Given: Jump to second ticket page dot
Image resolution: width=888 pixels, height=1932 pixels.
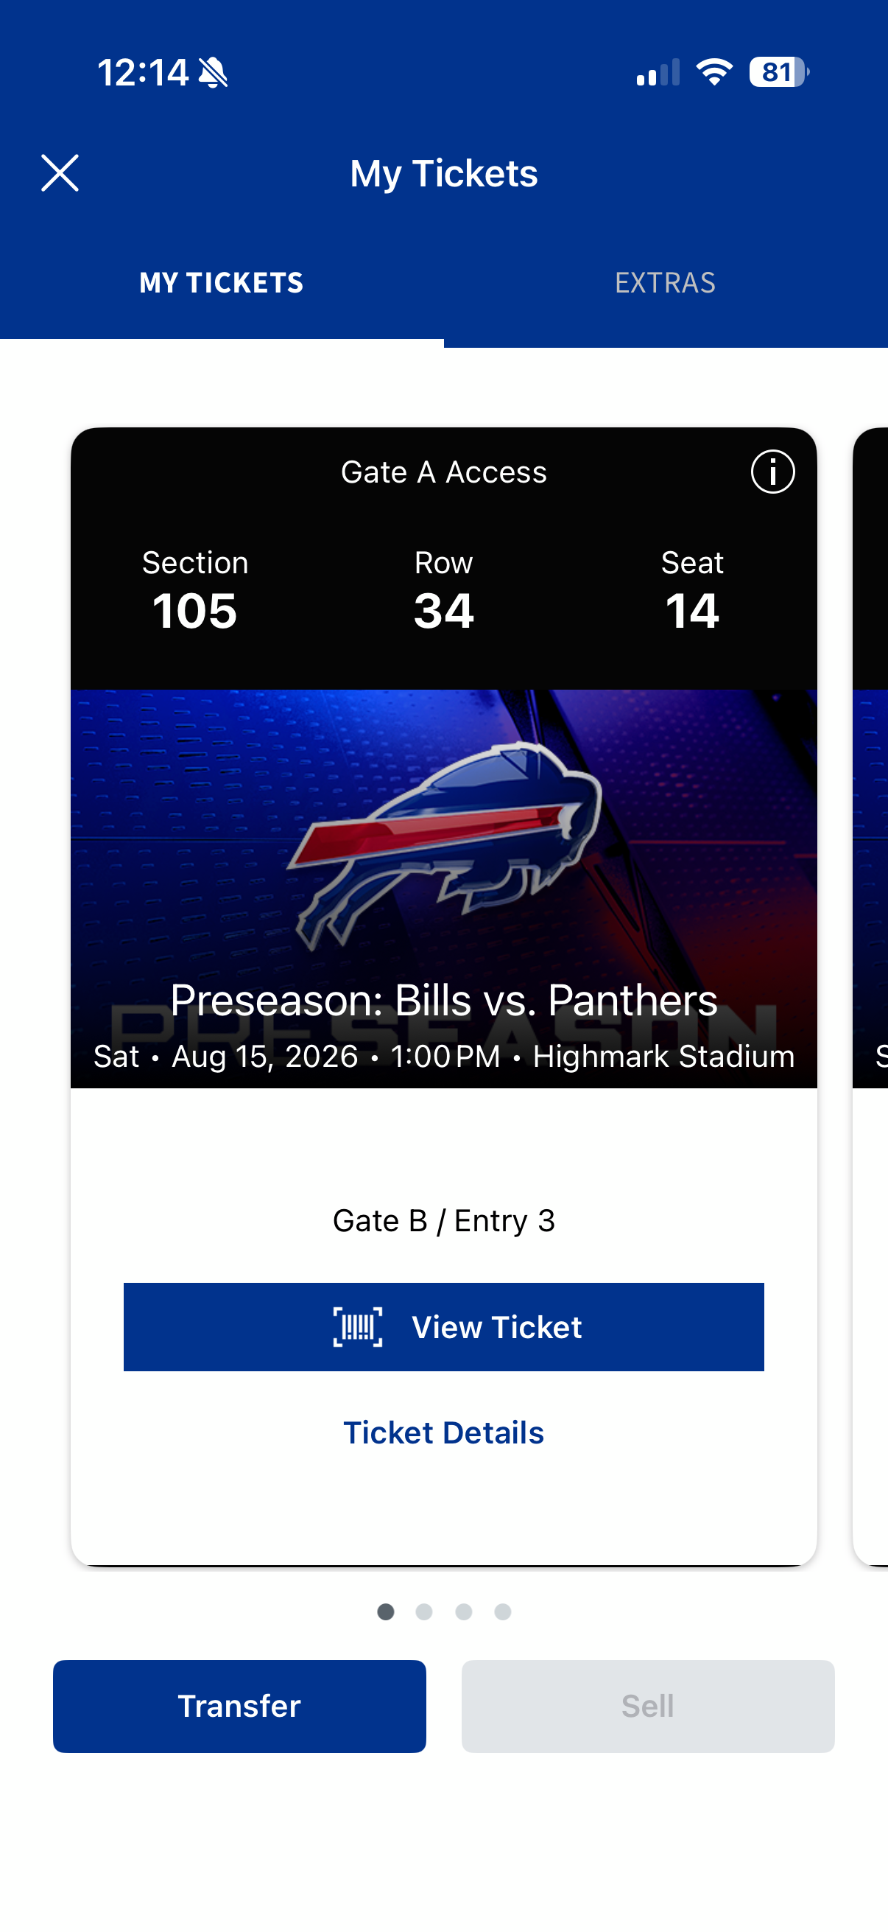Looking at the screenshot, I should click(x=424, y=1611).
